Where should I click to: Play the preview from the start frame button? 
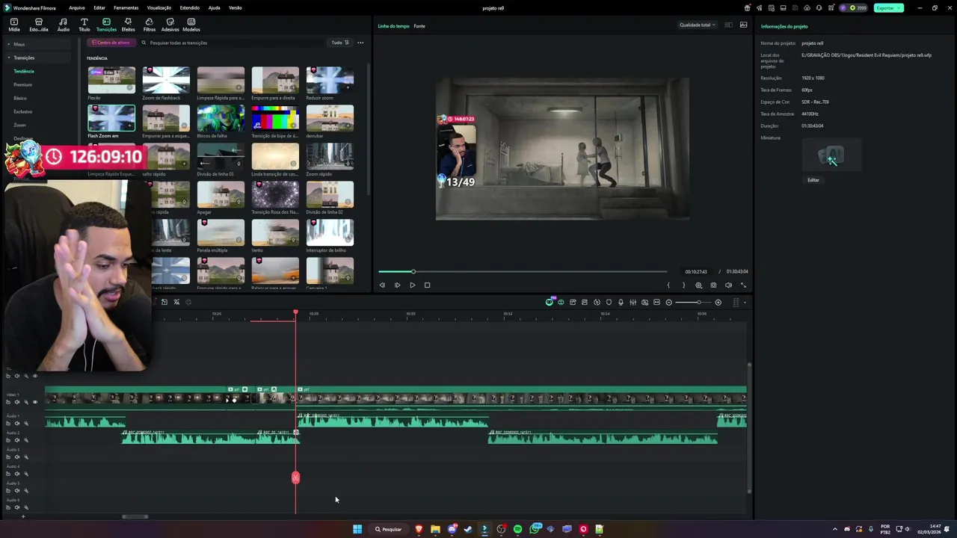[x=397, y=285]
